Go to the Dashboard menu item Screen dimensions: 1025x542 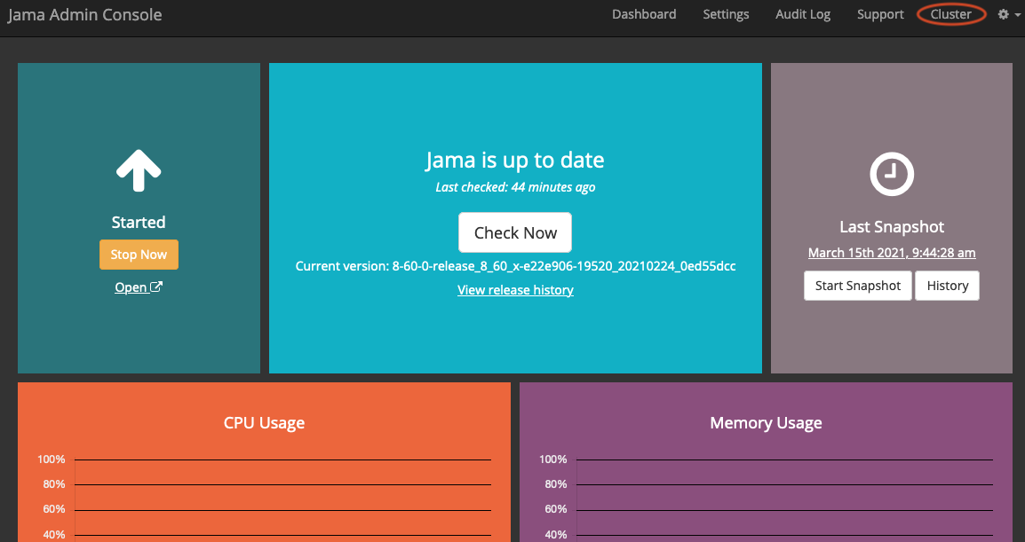(x=644, y=14)
